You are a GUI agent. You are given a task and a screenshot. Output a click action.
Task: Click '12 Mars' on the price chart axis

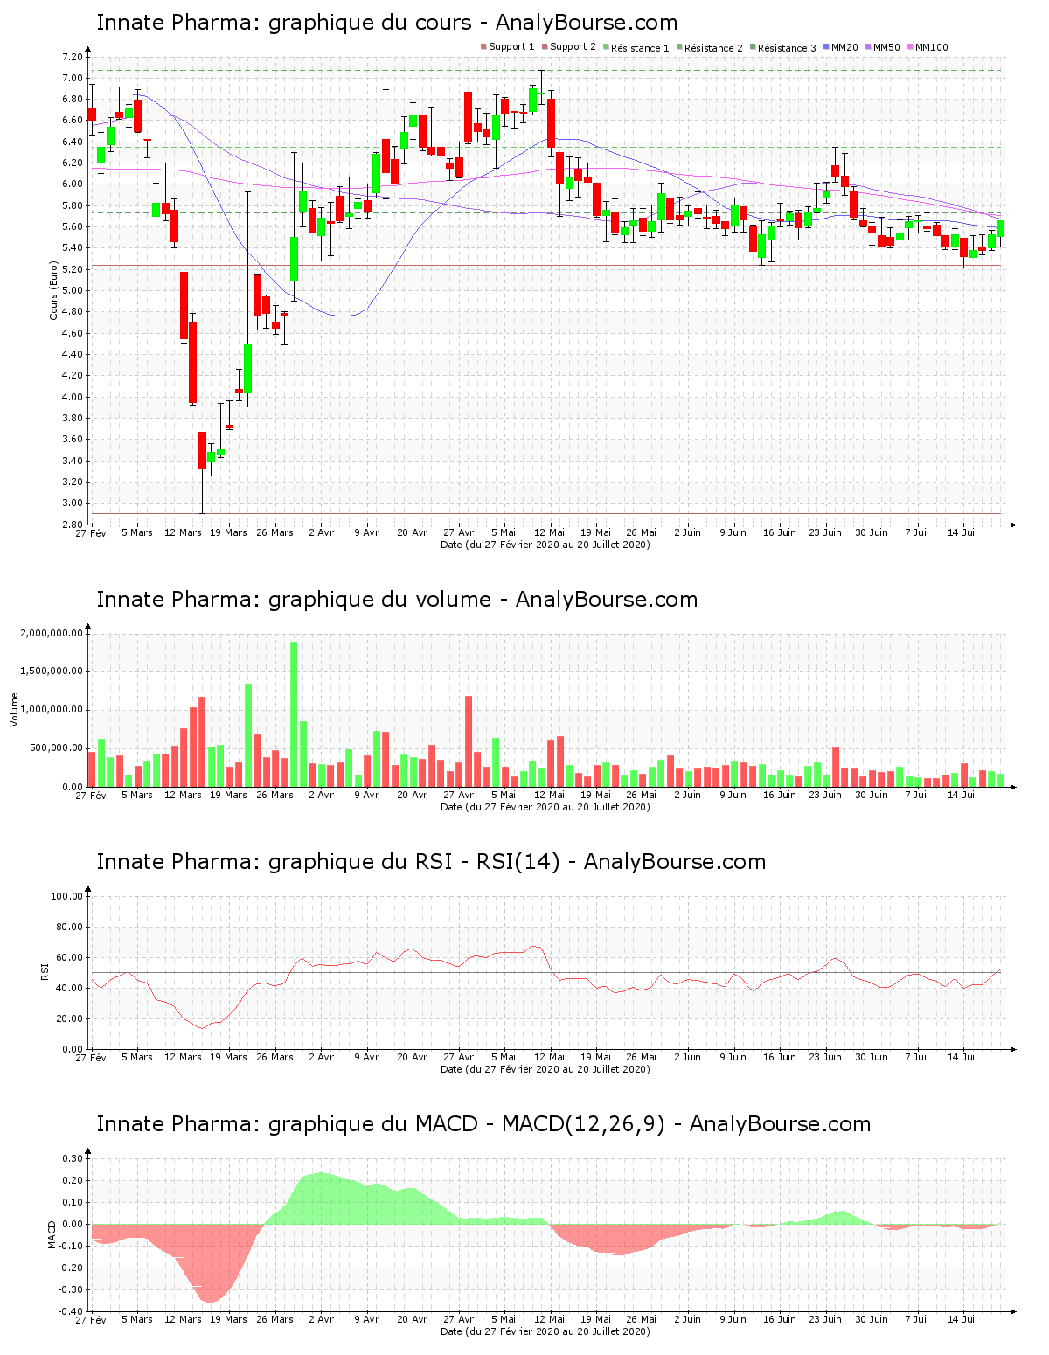pyautogui.click(x=183, y=532)
